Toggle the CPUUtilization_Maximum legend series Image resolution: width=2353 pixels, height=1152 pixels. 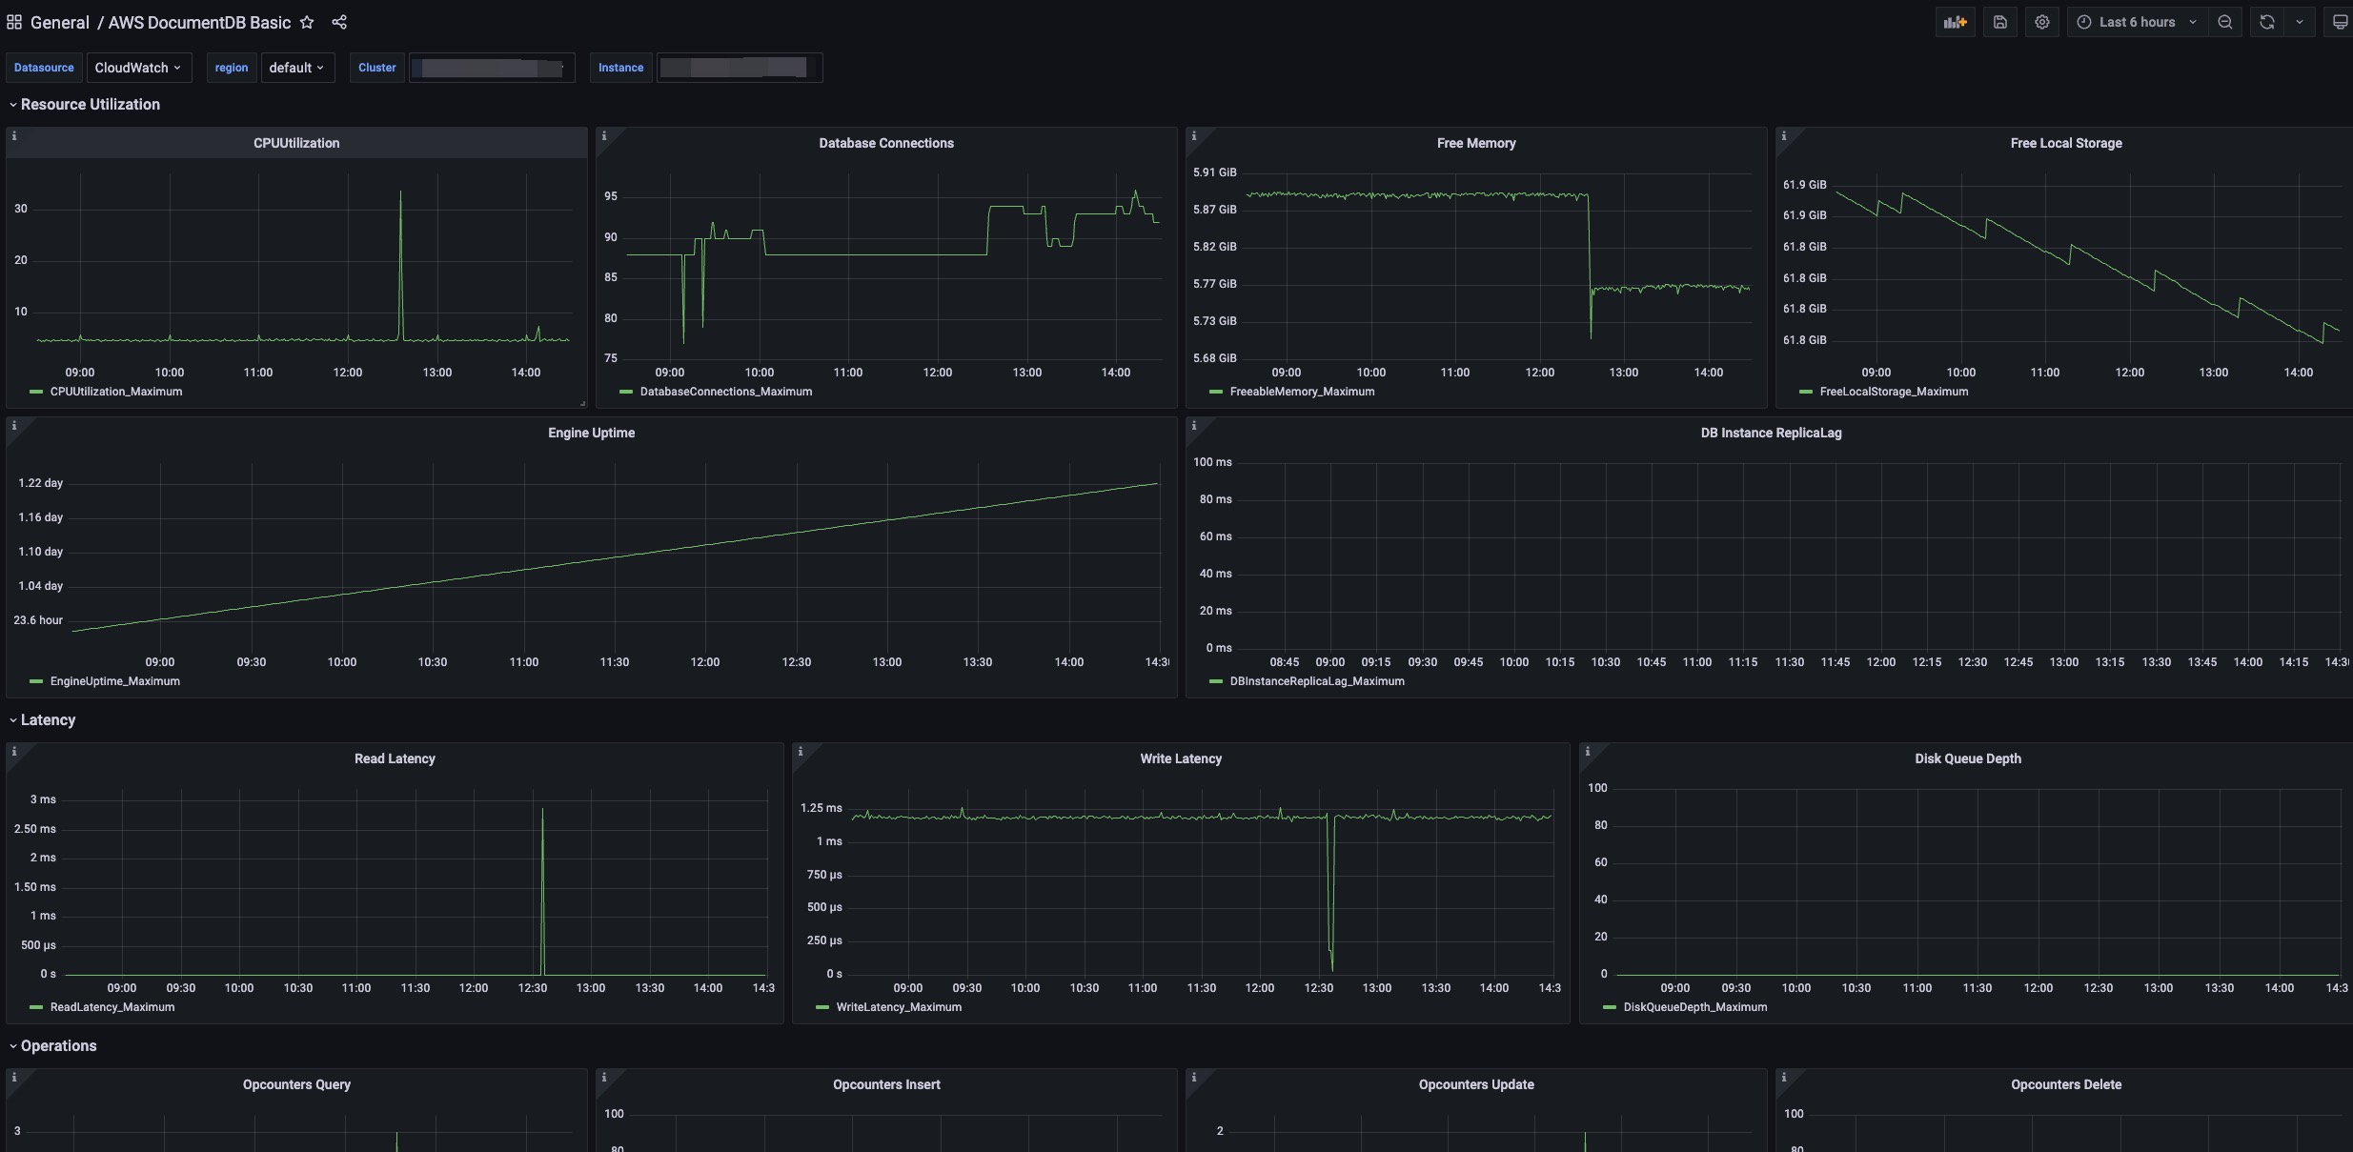(115, 392)
